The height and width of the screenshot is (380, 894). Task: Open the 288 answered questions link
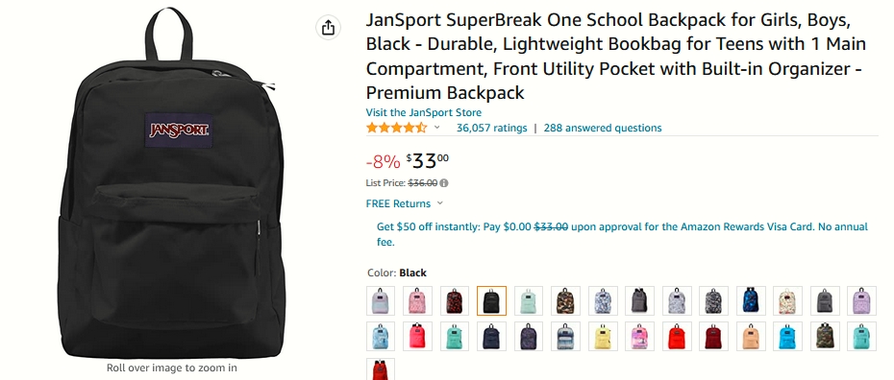pos(603,128)
